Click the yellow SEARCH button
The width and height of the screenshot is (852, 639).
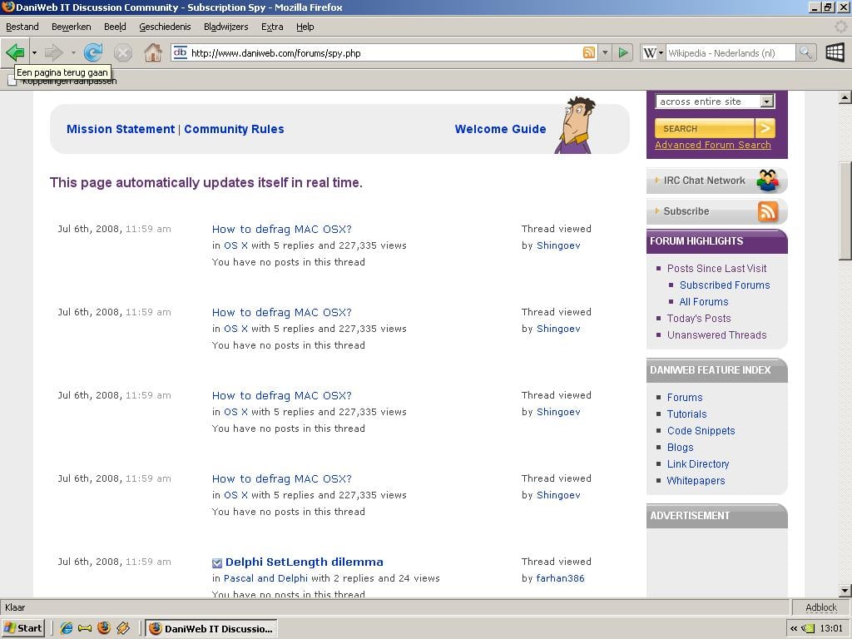click(704, 128)
